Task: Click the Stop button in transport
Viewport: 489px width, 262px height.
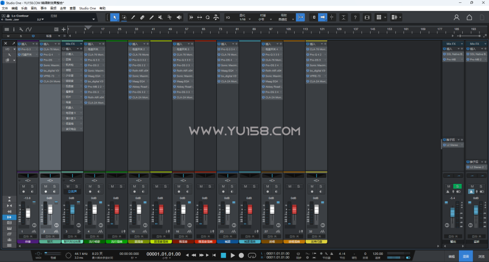Action: [223, 255]
